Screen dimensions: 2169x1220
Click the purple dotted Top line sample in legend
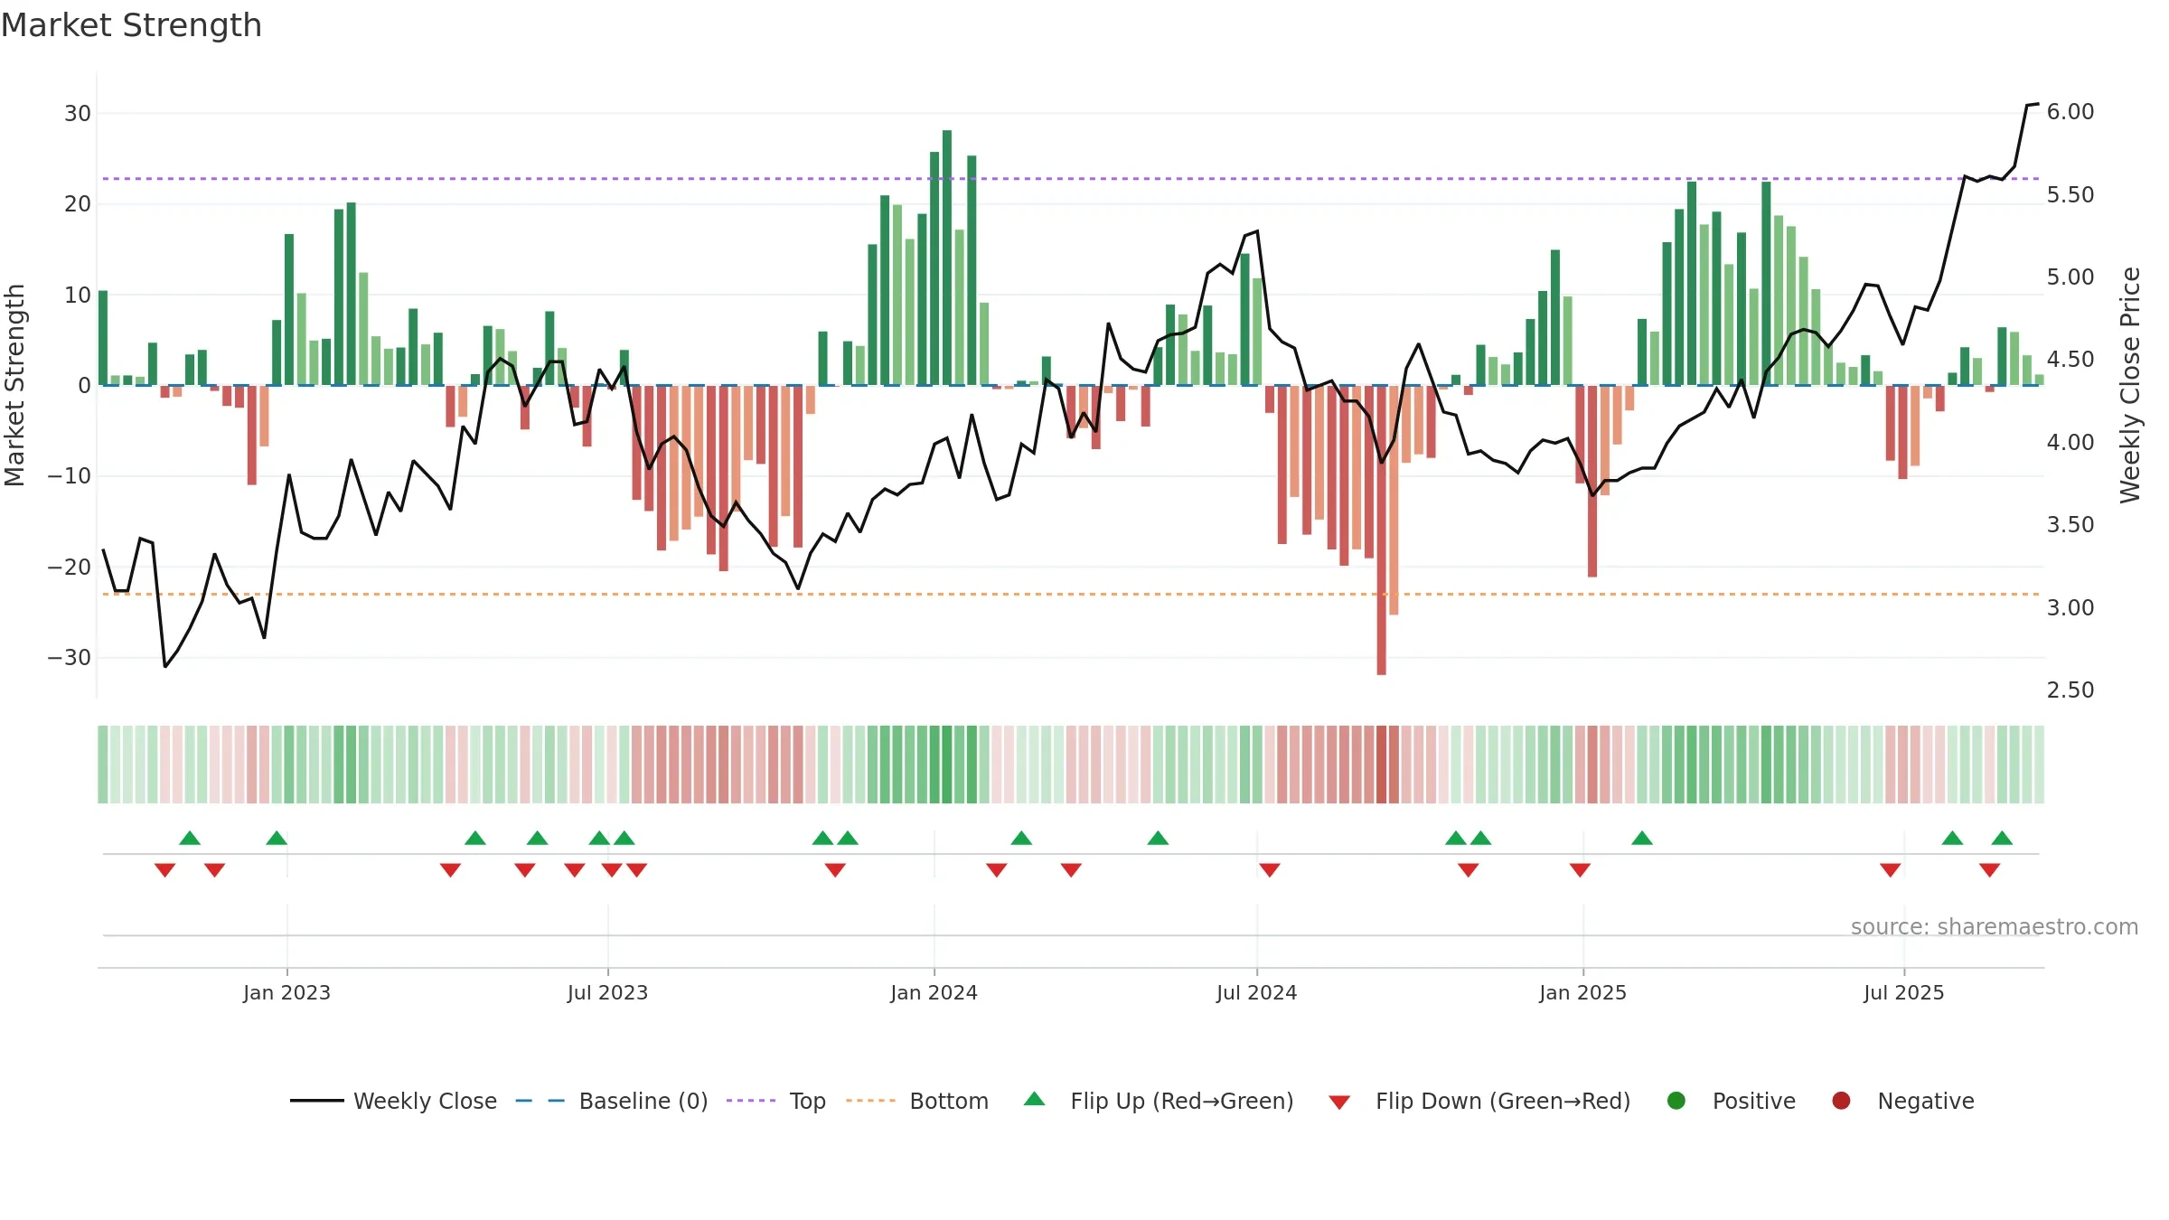click(x=751, y=1101)
